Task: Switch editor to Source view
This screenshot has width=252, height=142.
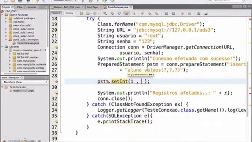Action: click(56, 13)
